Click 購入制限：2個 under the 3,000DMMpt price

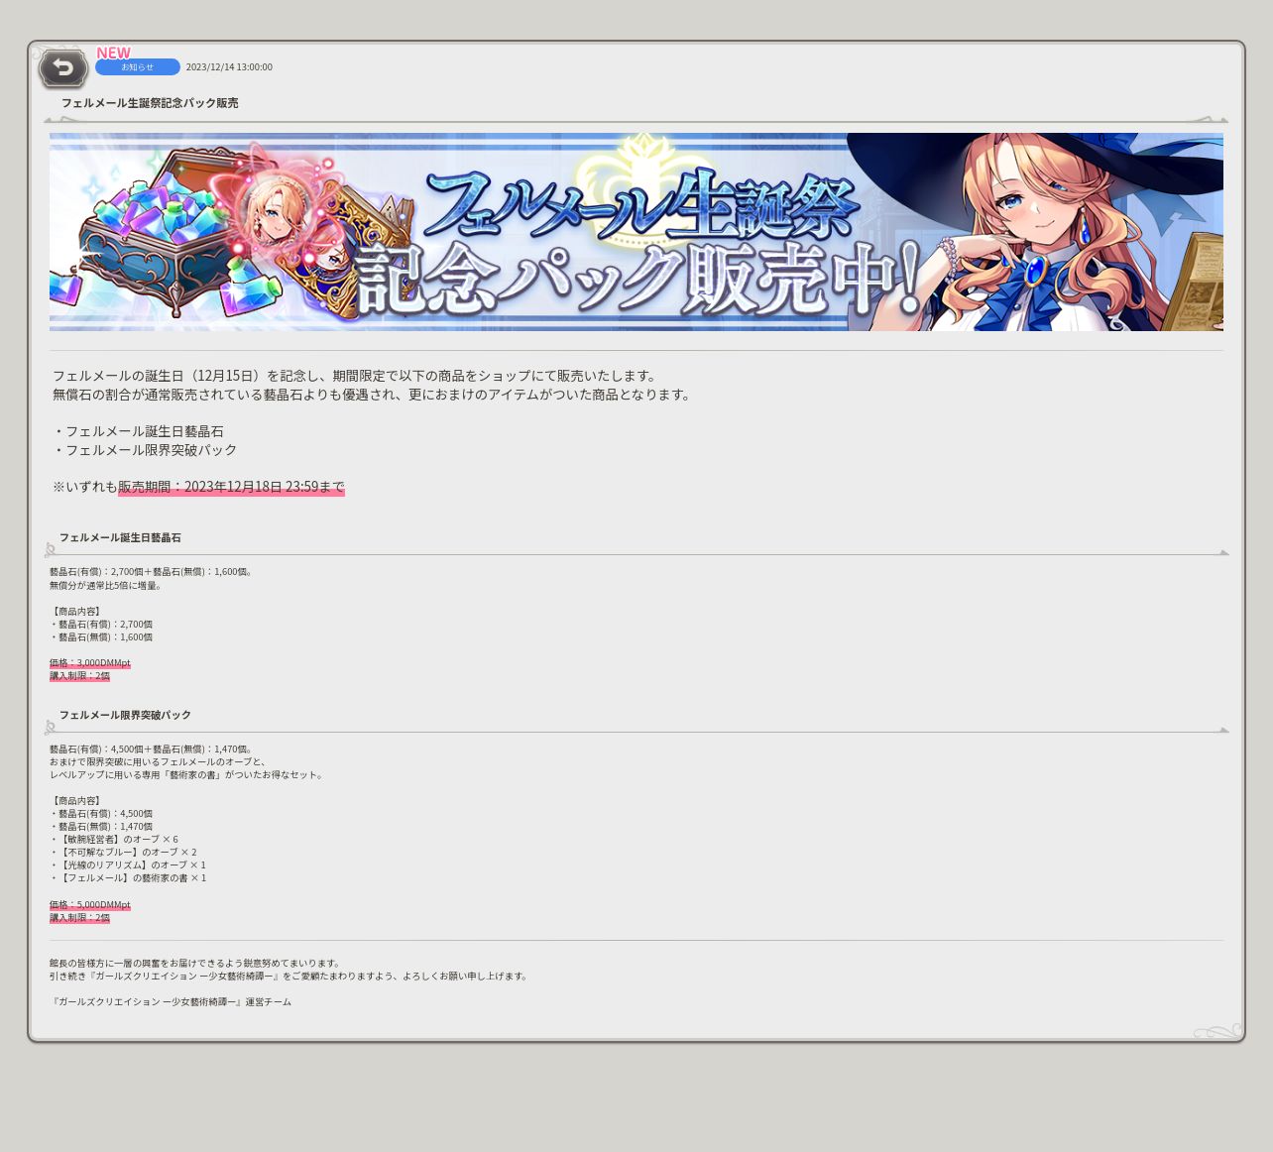80,676
